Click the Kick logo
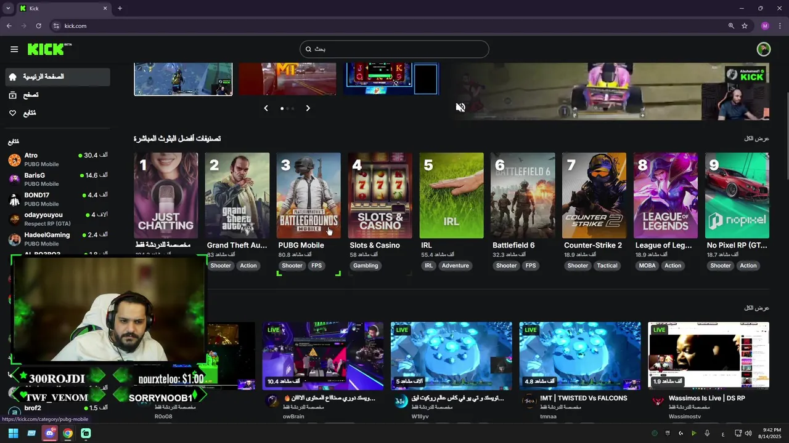Viewport: 789px width, 443px height. [49, 49]
